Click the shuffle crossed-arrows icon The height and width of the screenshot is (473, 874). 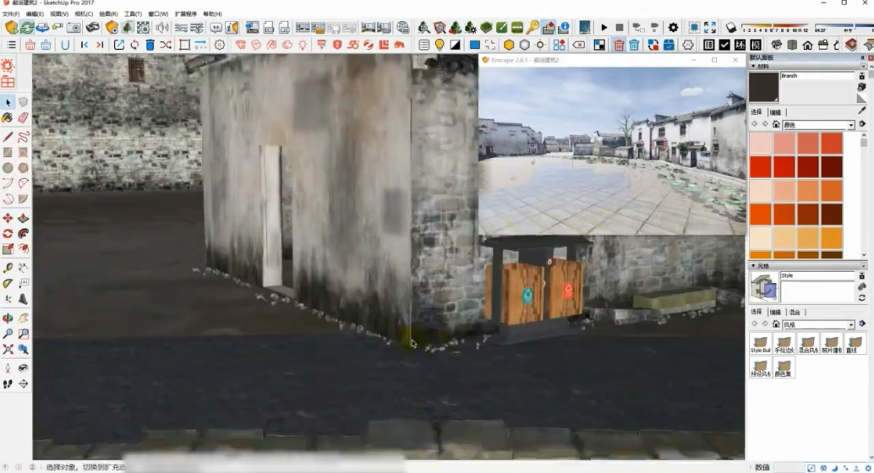pyautogui.click(x=166, y=45)
